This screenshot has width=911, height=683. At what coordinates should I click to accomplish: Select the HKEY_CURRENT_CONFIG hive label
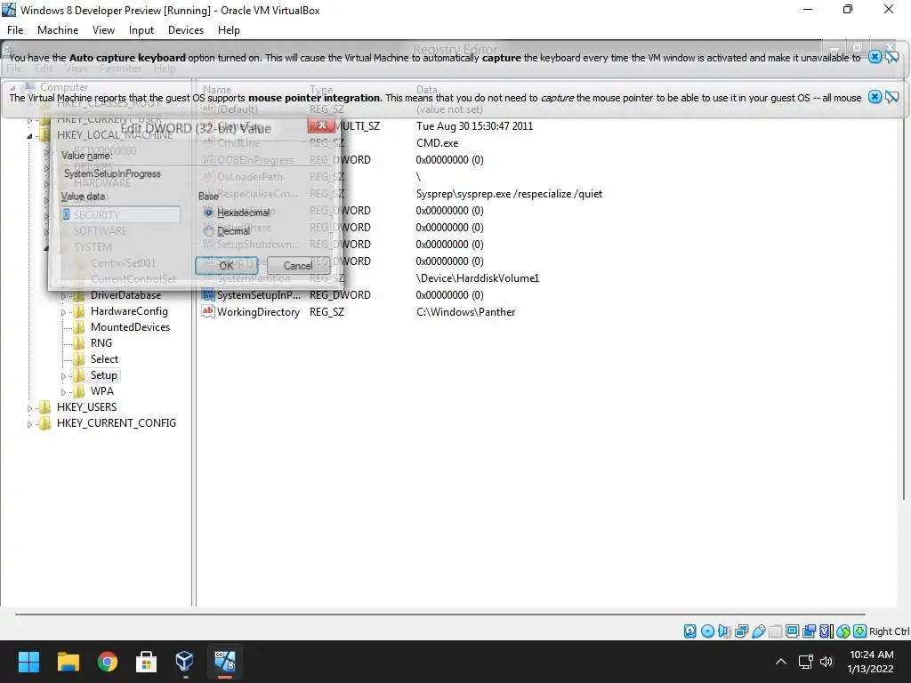coord(117,422)
